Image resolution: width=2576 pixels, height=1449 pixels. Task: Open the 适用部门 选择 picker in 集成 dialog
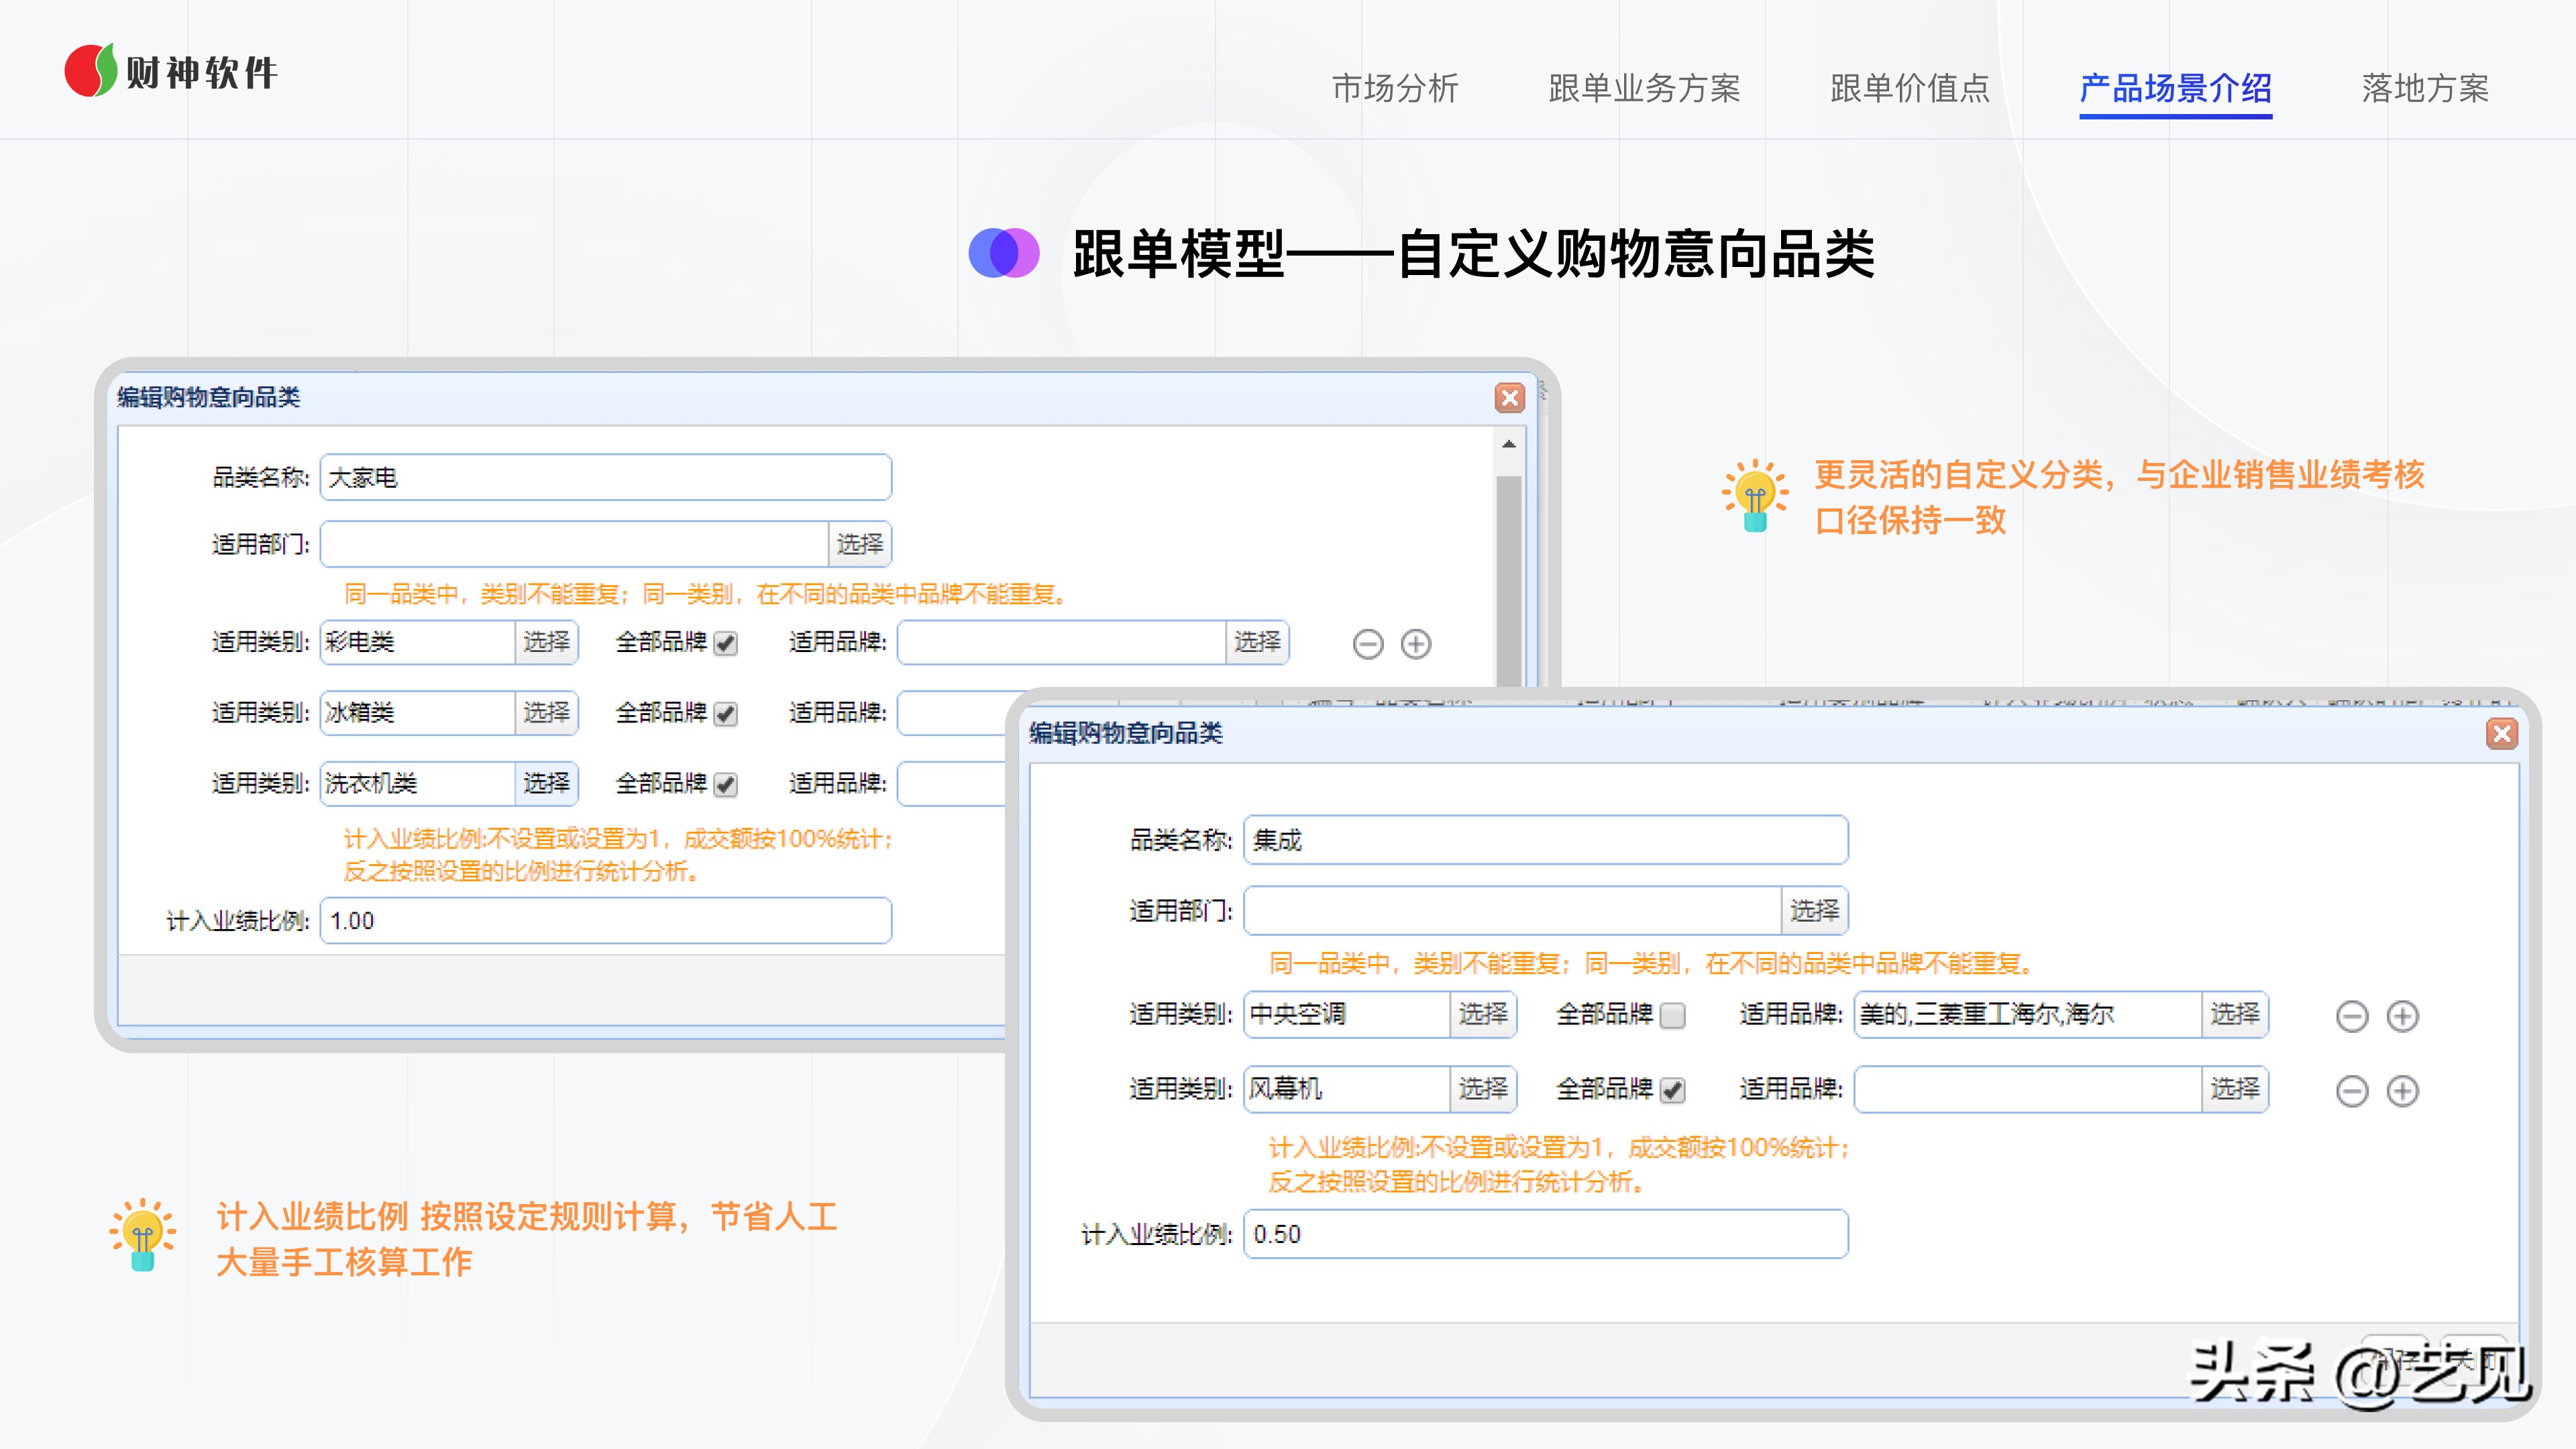1815,911
